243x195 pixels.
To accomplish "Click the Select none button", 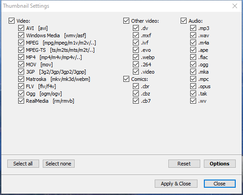I will pos(59,164).
